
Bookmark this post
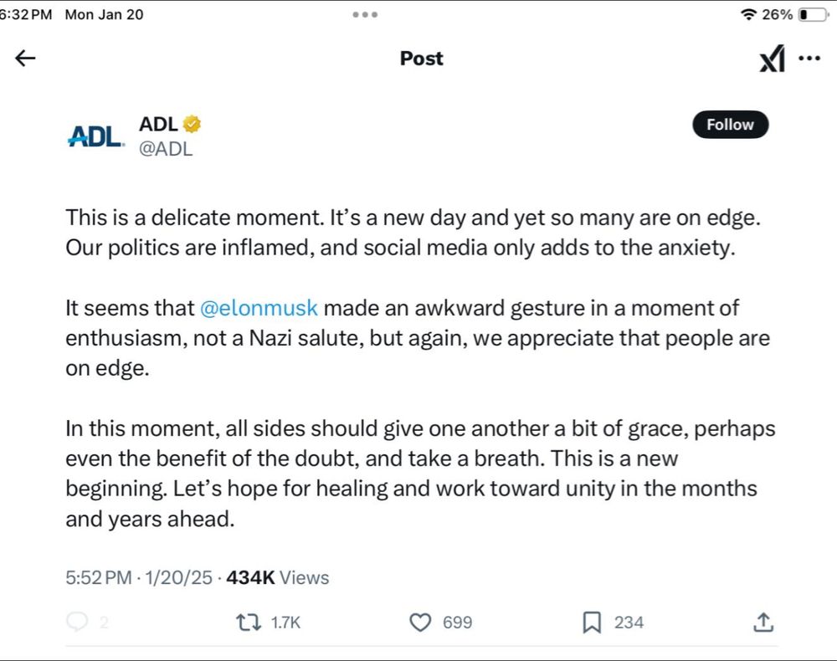tap(592, 623)
